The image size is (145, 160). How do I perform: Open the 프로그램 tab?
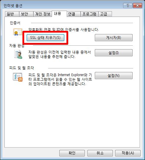coord(89,14)
